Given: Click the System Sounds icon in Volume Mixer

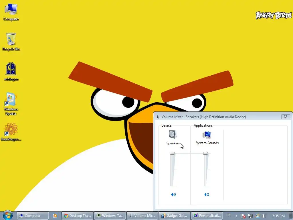Looking at the screenshot, I should [207, 135].
